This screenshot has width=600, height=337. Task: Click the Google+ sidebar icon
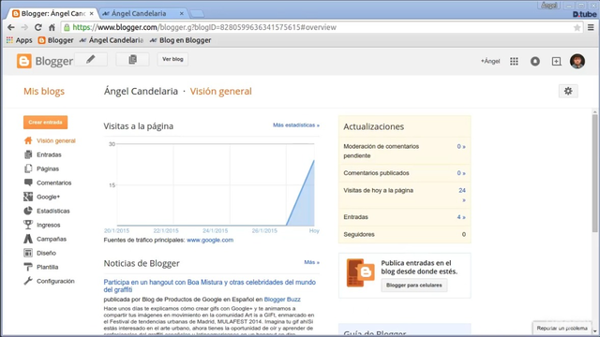28,197
